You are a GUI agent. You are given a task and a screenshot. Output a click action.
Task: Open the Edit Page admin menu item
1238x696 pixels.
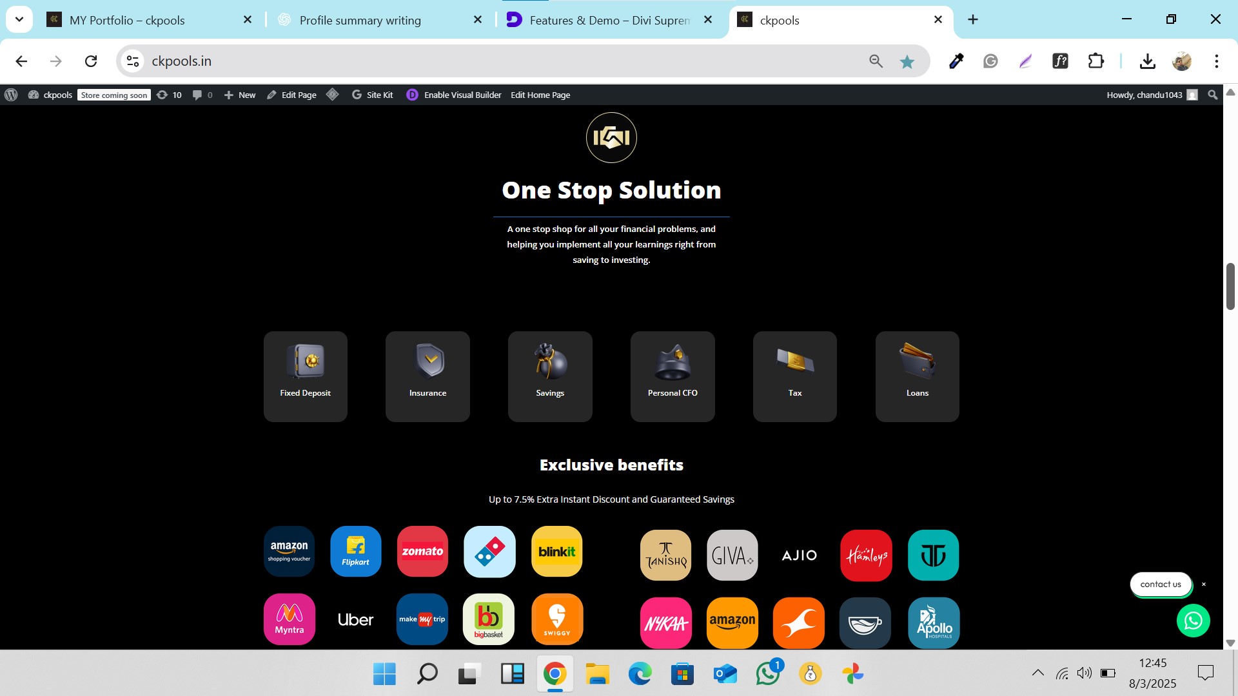click(x=291, y=95)
